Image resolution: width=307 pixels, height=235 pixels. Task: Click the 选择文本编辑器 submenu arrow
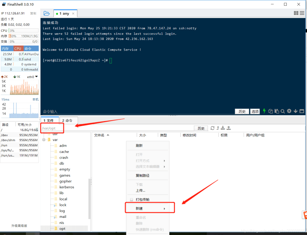coord(164,167)
